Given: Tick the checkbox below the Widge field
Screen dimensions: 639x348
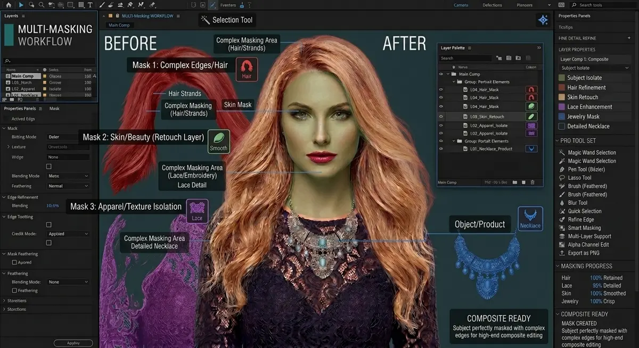Looking at the screenshot, I should tap(48, 167).
